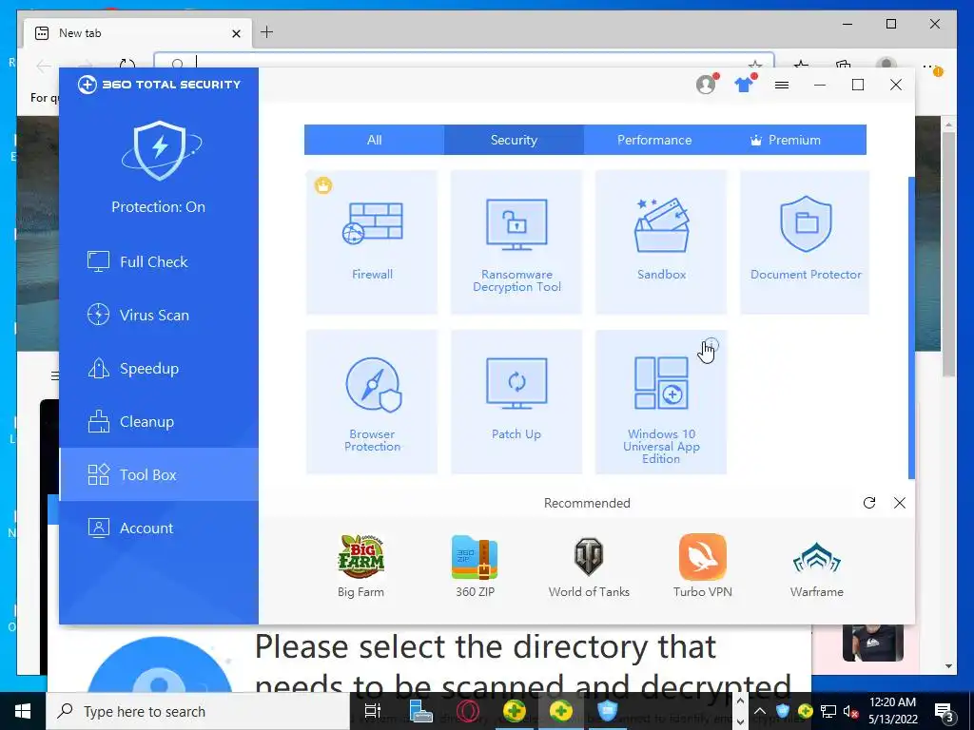Open 360 Total Security main menu
The width and height of the screenshot is (974, 730).
782,85
